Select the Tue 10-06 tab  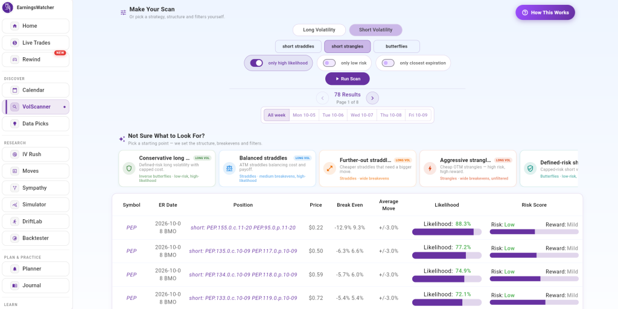click(x=333, y=115)
